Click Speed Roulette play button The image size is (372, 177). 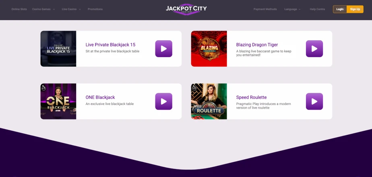[x=314, y=101]
